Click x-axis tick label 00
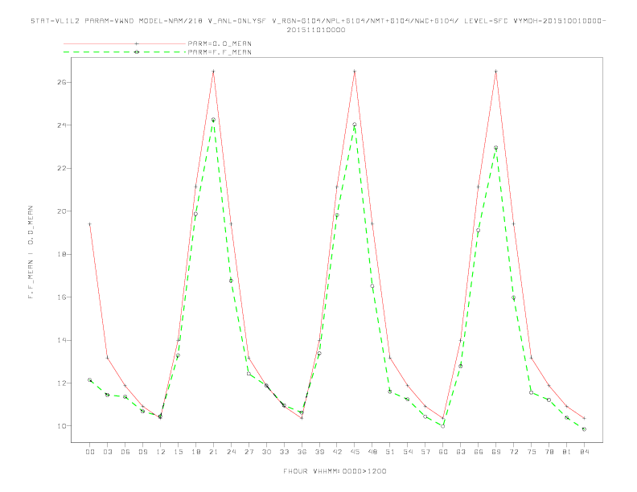Image resolution: width=637 pixels, height=492 pixels. [90, 452]
